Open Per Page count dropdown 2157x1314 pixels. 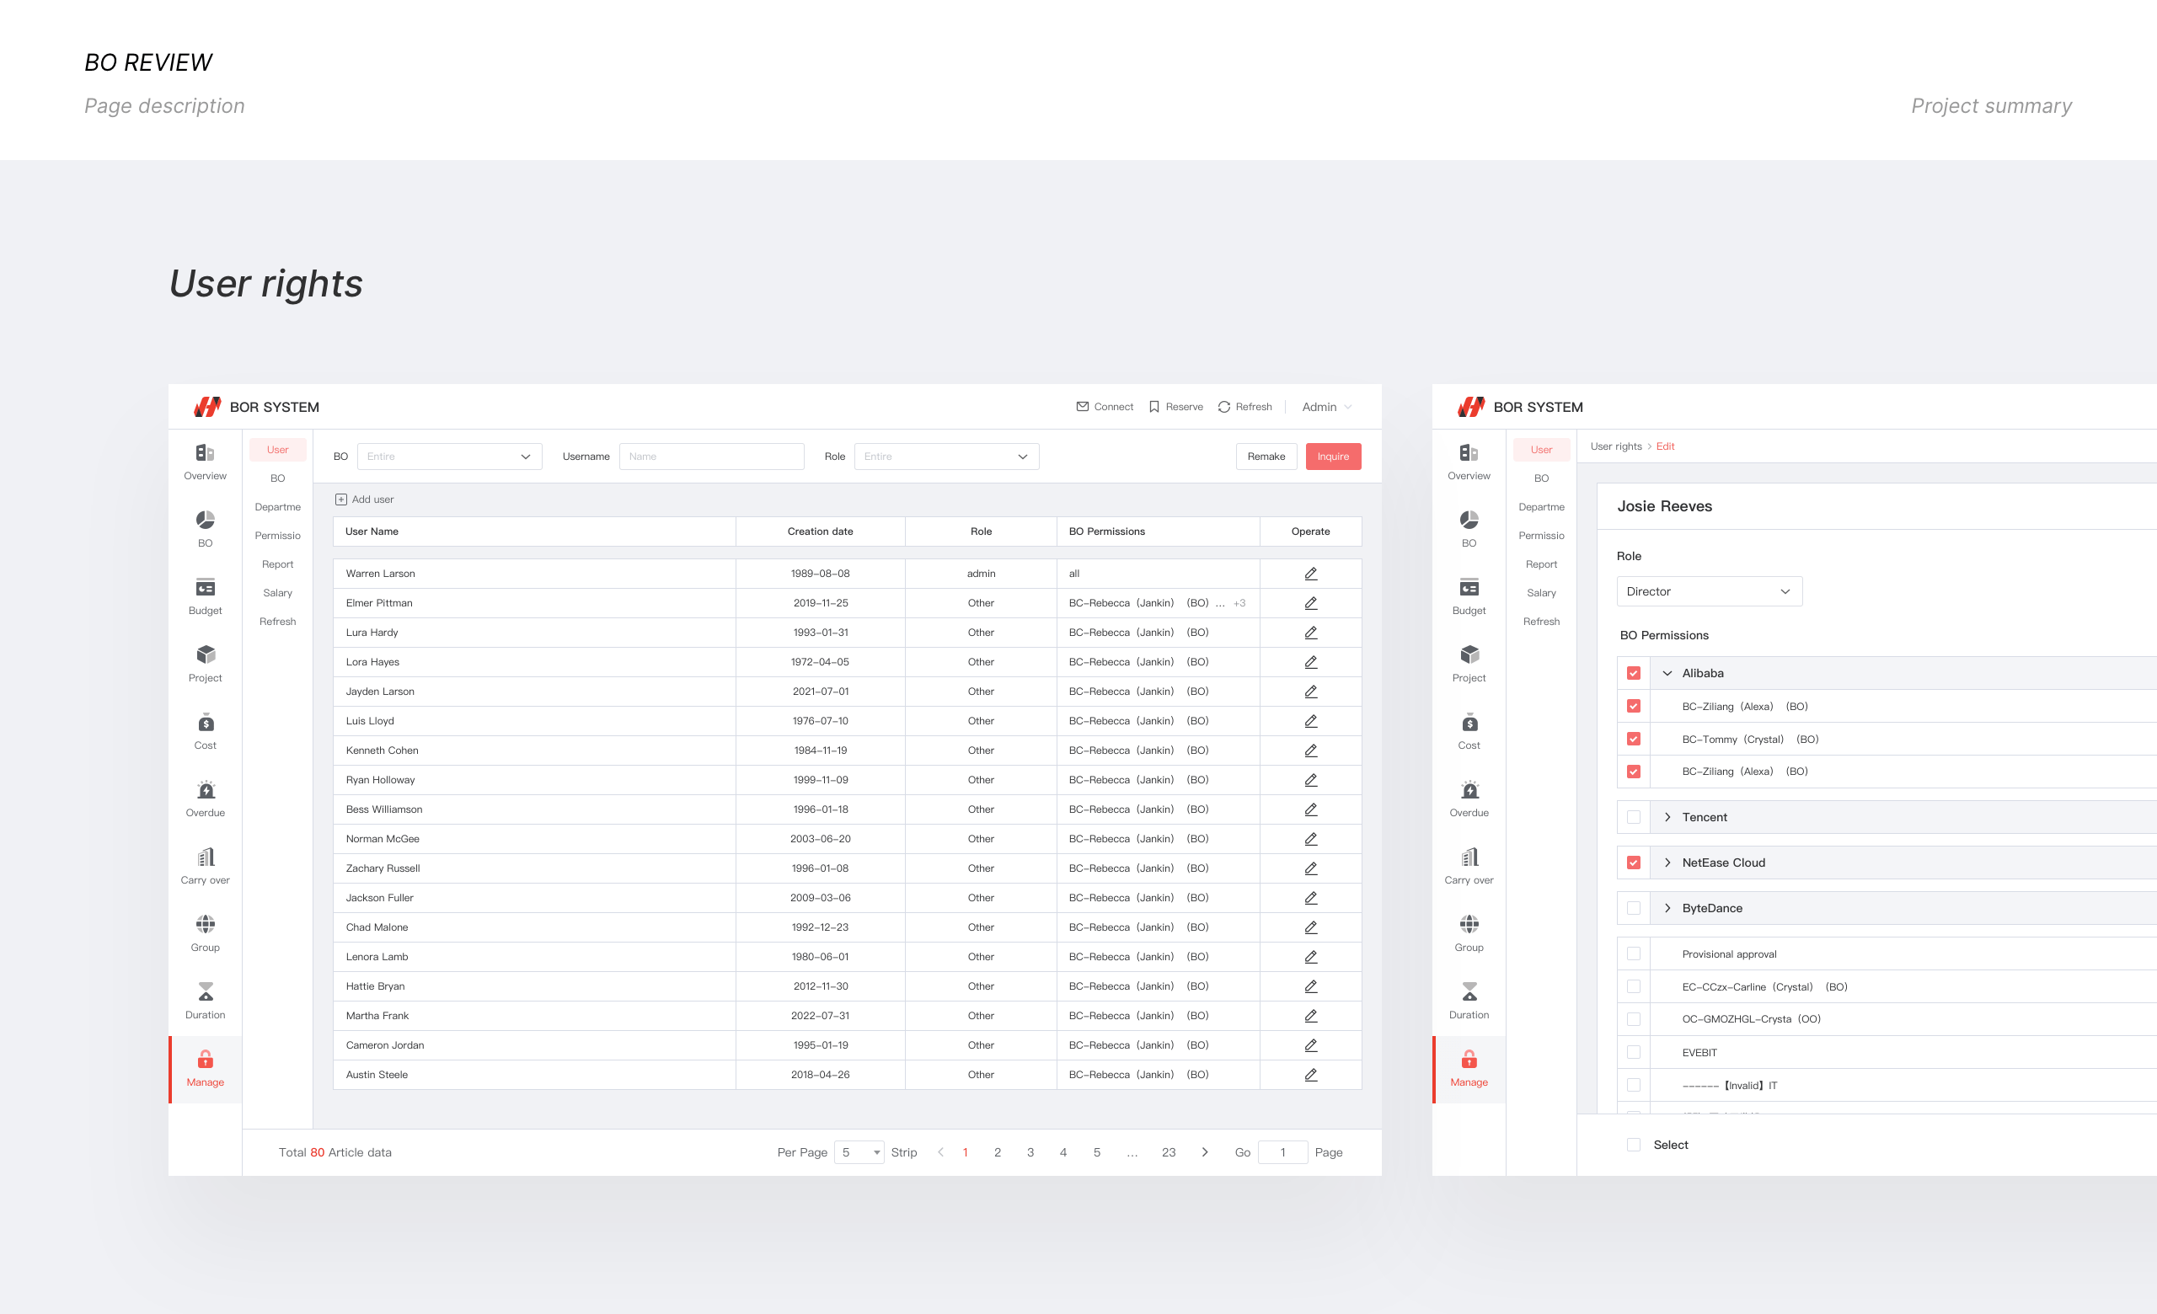859,1152
